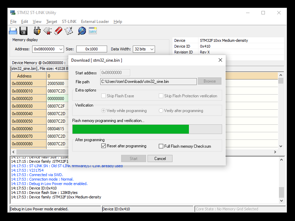Select address row 0x00000080
This screenshot has width=295, height=221.
[28, 144]
